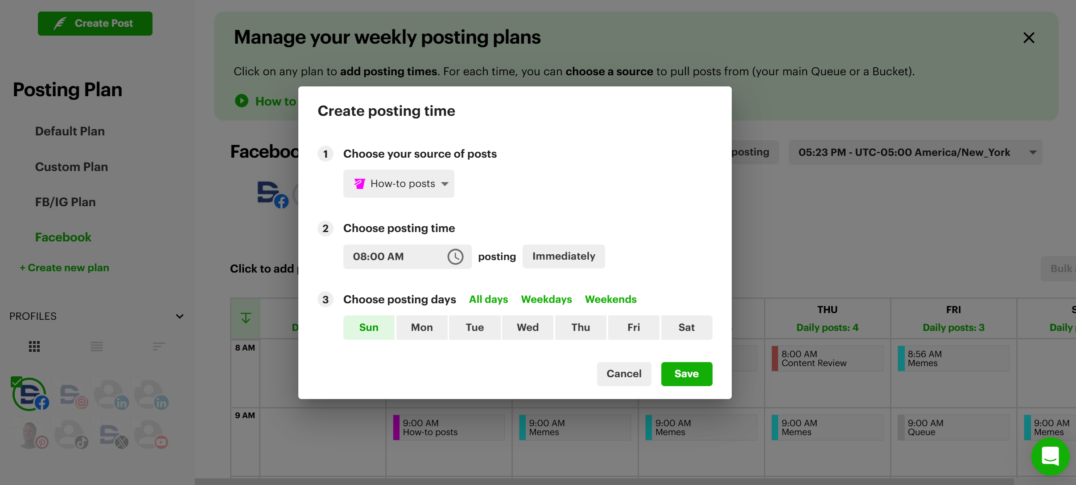Select the compact list view icon

159,346
